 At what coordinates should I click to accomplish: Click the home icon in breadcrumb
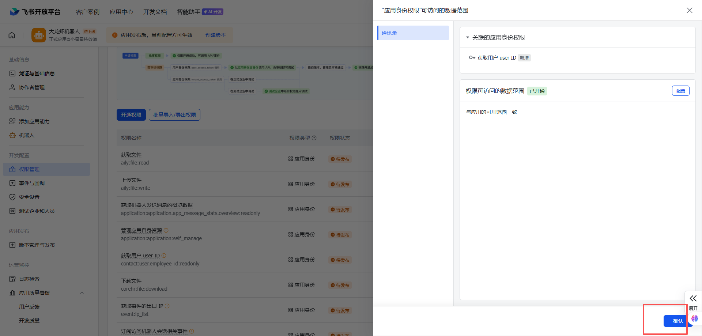click(x=12, y=35)
